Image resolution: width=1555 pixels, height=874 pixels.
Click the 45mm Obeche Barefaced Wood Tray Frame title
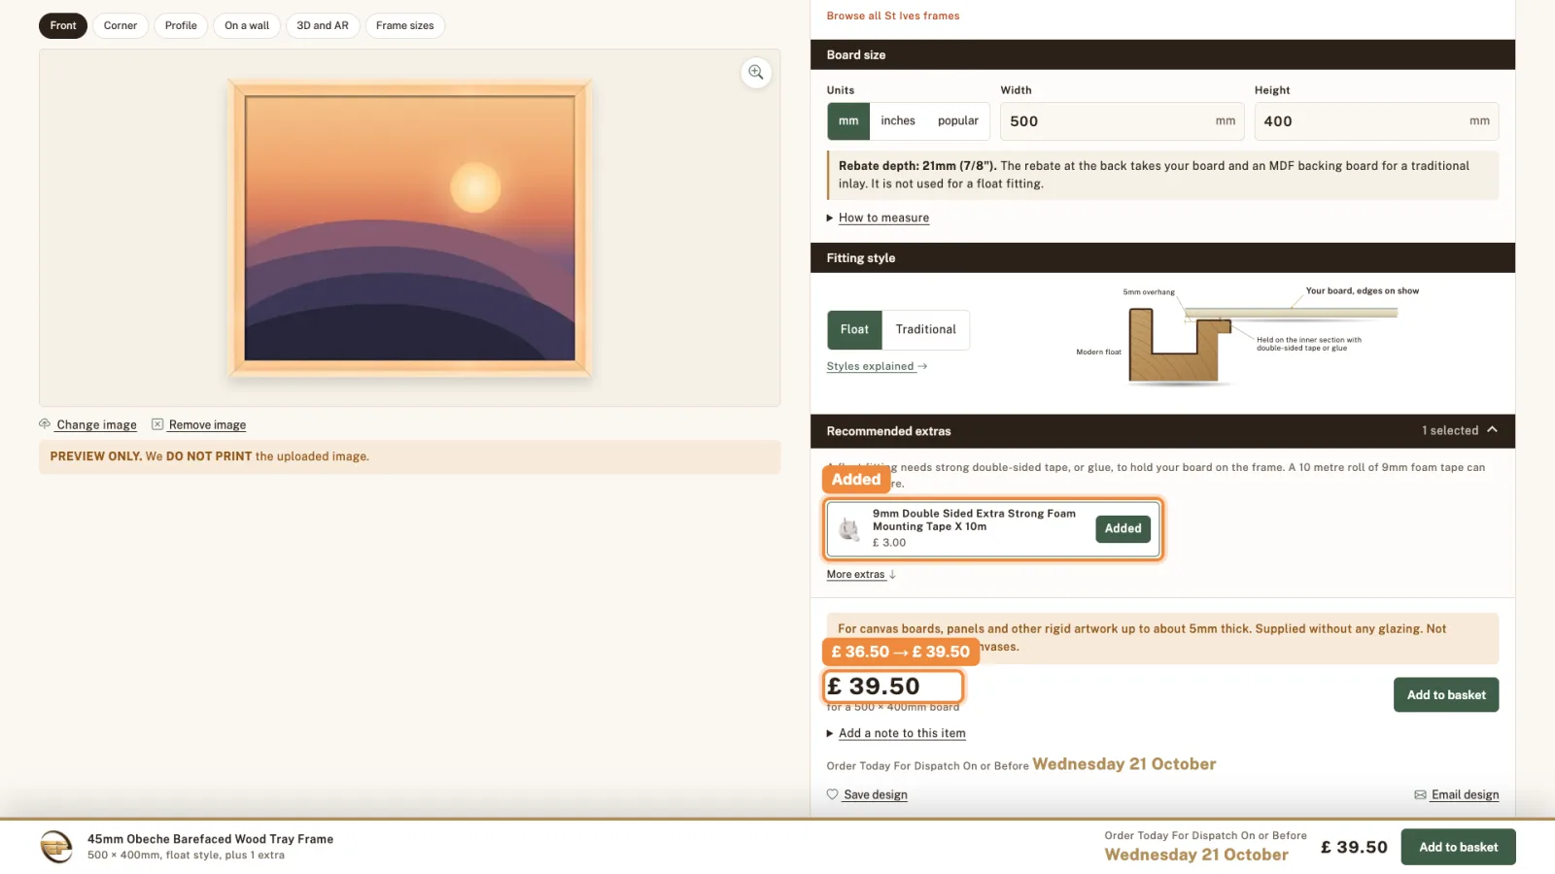click(210, 839)
